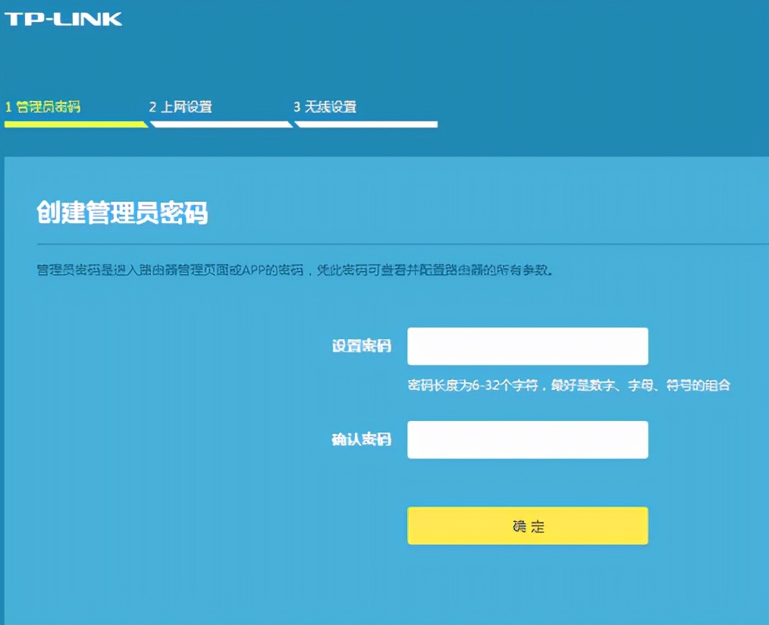Click the number 2 on the step indicator
The image size is (769, 625).
[154, 107]
